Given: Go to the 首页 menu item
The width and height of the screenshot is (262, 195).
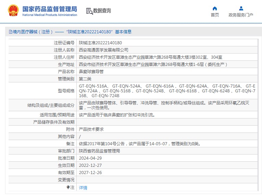Looking at the screenshot, I should click(x=215, y=15).
